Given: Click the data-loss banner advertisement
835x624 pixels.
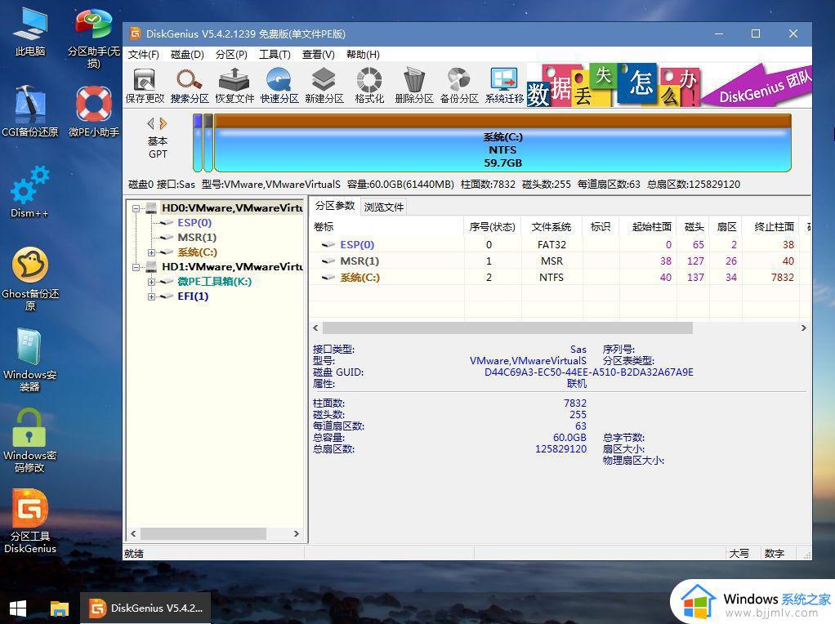Looking at the screenshot, I should tap(669, 85).
